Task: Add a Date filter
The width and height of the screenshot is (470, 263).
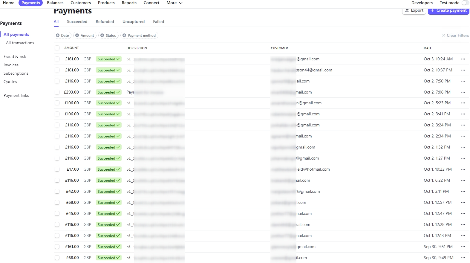Action: click(62, 36)
